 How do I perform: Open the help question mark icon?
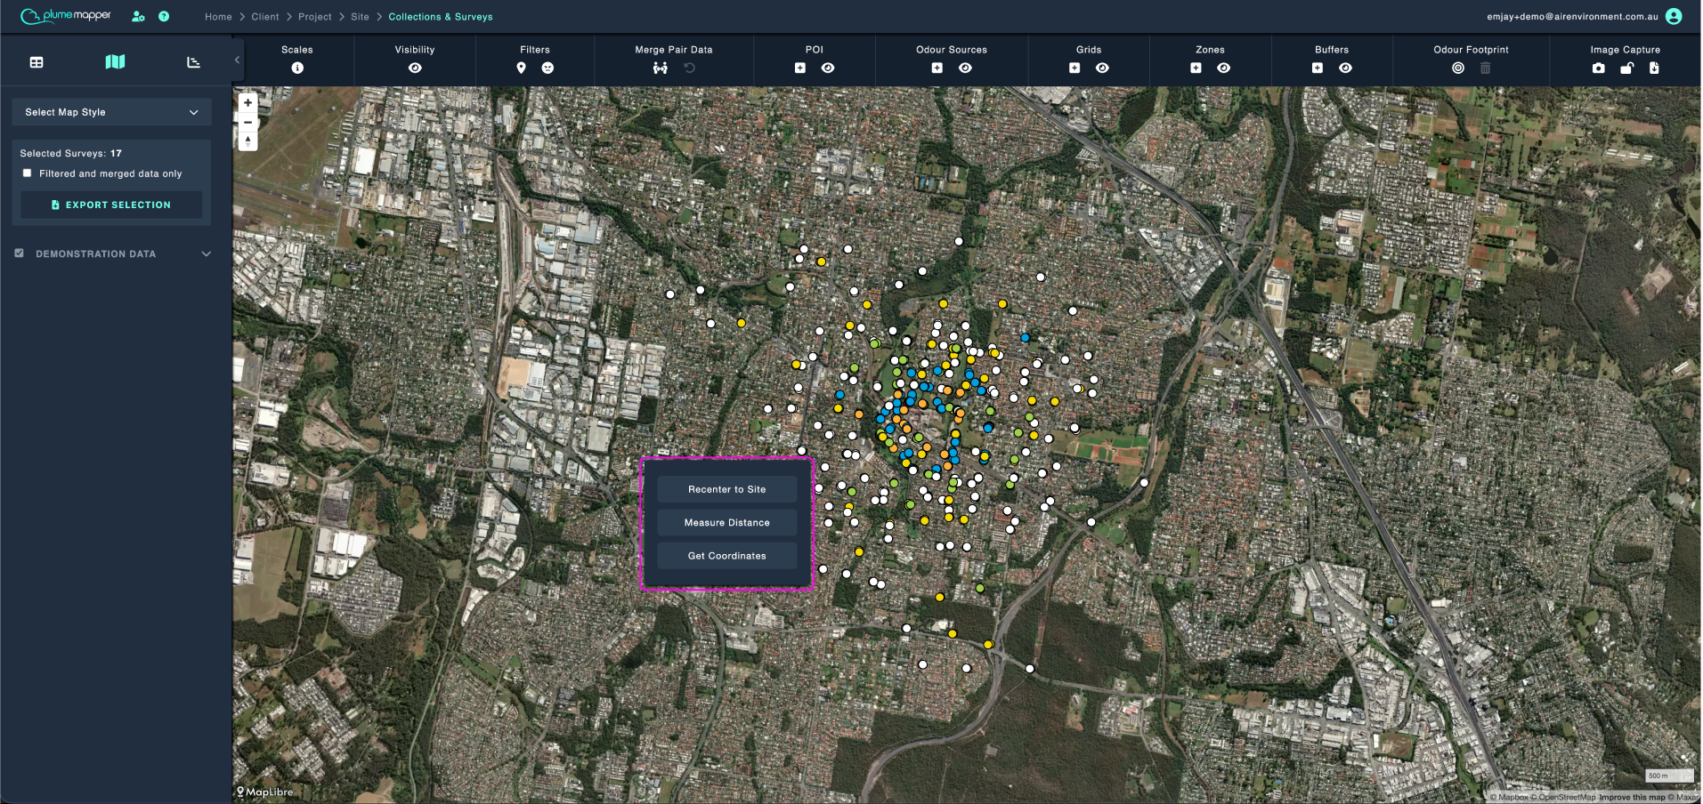point(164,16)
